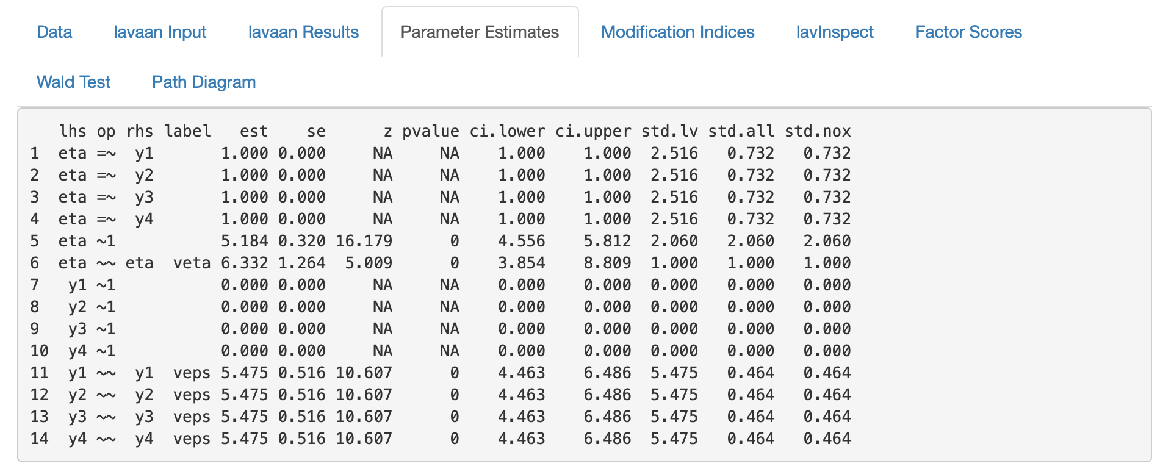This screenshot has height=466, width=1163.
Task: Click the y1 =~ loading row
Action: click(x=244, y=152)
